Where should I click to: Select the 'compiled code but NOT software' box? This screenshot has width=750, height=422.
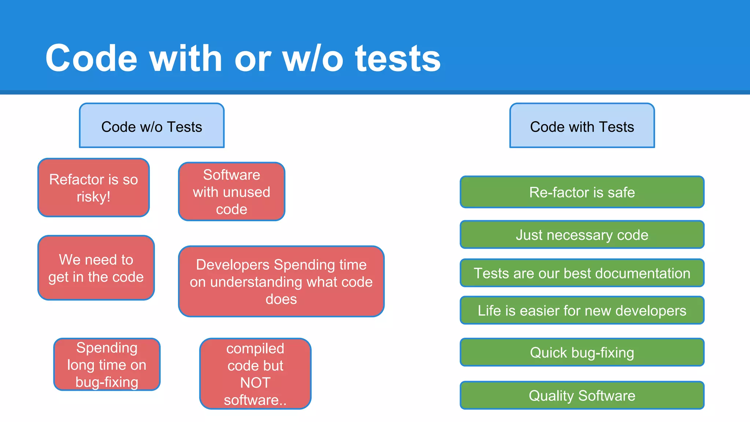coord(255,374)
